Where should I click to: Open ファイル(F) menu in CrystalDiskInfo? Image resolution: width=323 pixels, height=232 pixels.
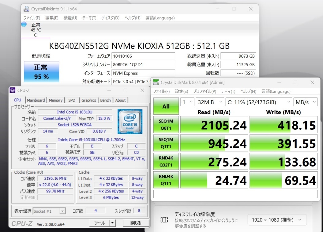(32, 18)
